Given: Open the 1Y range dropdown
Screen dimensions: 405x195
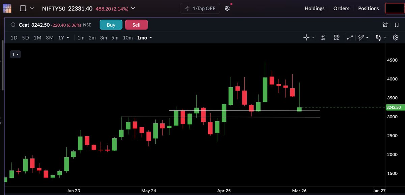Looking at the screenshot, I should (x=64, y=38).
